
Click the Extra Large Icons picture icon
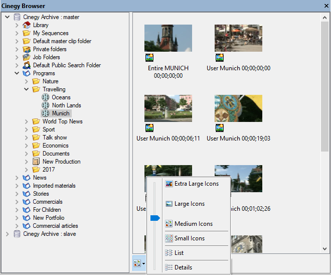click(x=169, y=184)
